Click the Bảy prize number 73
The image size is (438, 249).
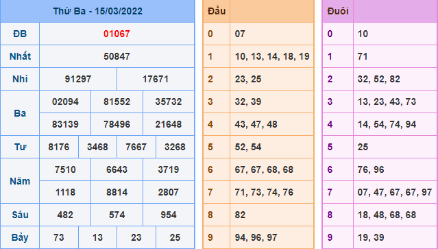point(59,237)
